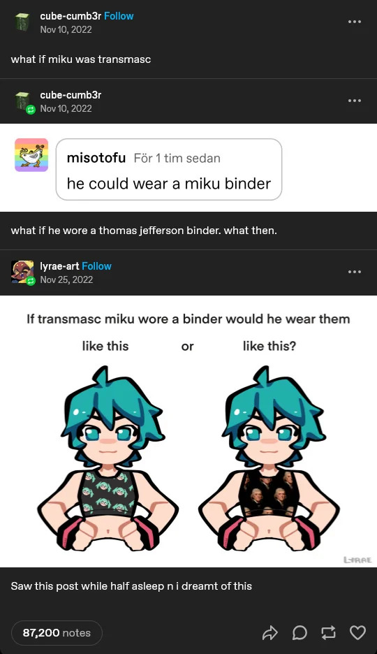Screen dimensions: 377x654
Task: Open the Nov 10, 2022 timestamp on top post
Action: [66, 29]
